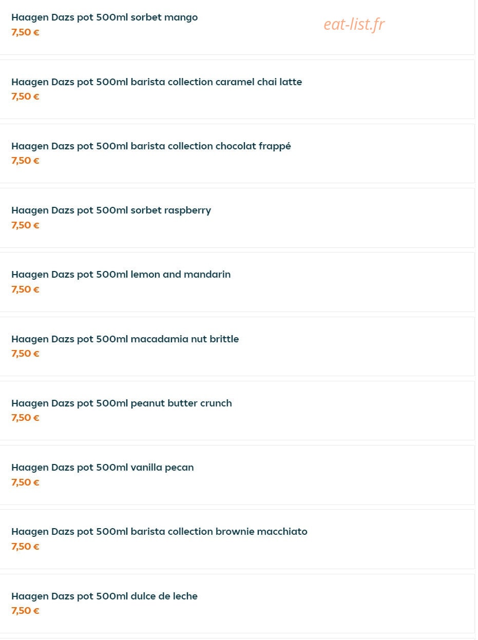The height and width of the screenshot is (640, 478).
Task: Open lemon and mandarin ice cream
Action: [237, 282]
